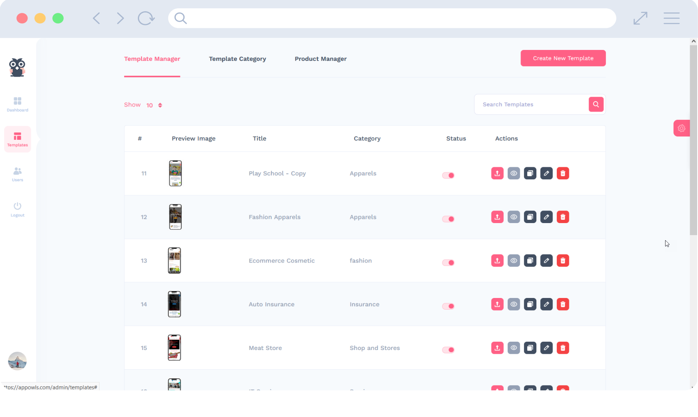Viewport: 698px width, 417px height.
Task: Open the Show 10 entries dropdown
Action: pyautogui.click(x=154, y=105)
